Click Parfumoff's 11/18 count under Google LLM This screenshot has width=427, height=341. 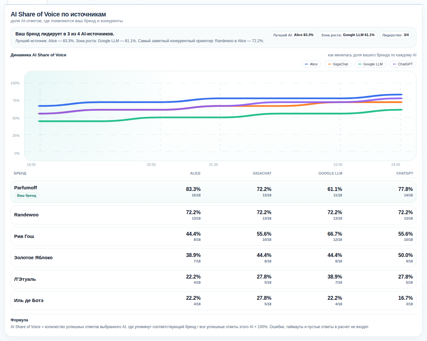click(x=338, y=195)
